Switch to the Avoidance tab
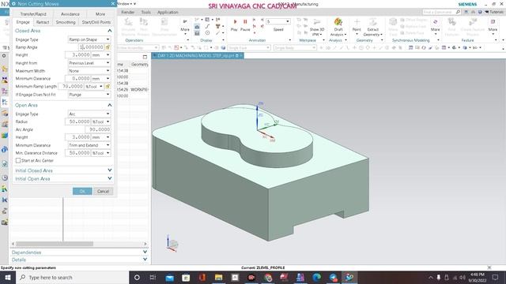The height and width of the screenshot is (284, 506). coord(70,14)
